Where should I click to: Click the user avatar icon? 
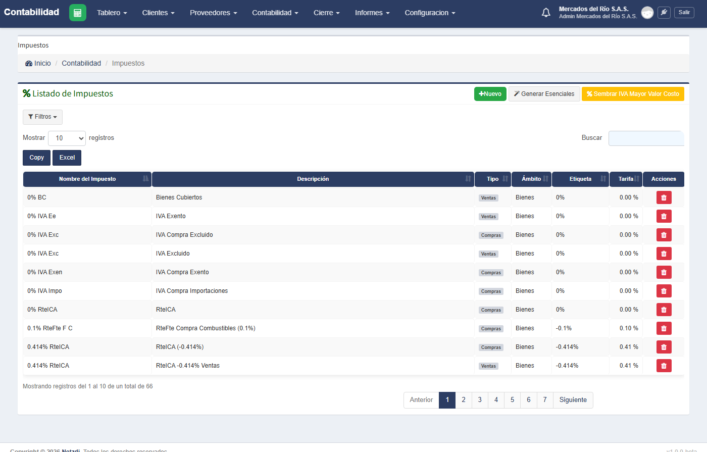tap(647, 13)
